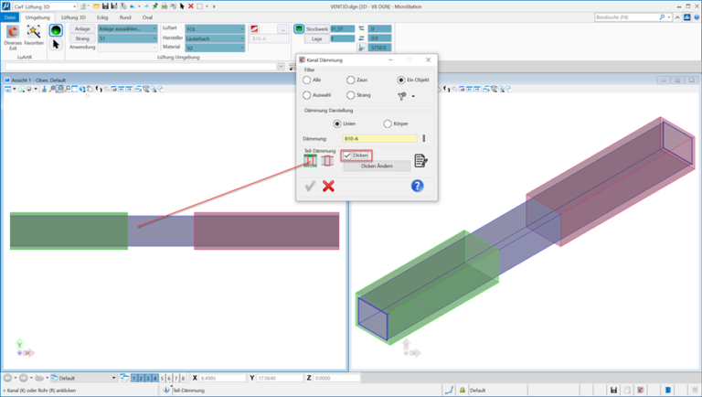Image resolution: width=702 pixels, height=397 pixels.
Task: Expand the arrow beside filter funnel icon
Action: (x=413, y=96)
